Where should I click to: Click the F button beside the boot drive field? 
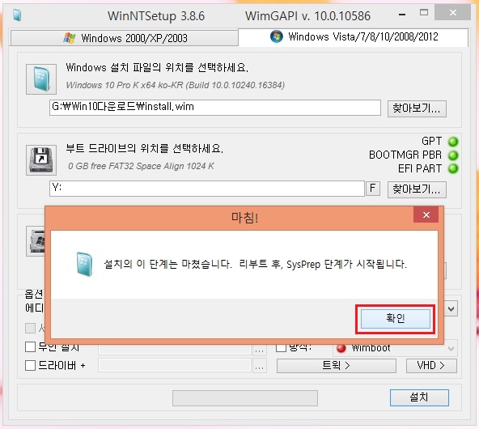coord(373,189)
